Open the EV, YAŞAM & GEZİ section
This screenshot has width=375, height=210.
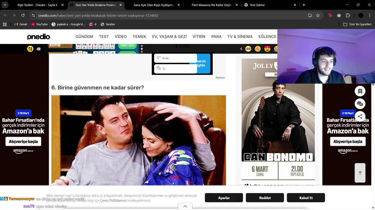[x=169, y=36]
